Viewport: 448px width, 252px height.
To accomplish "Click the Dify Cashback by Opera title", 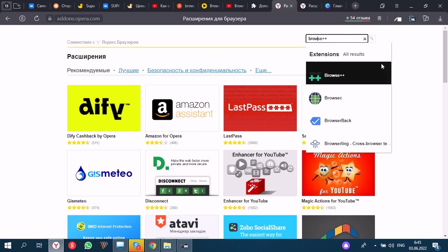I will [x=91, y=136].
